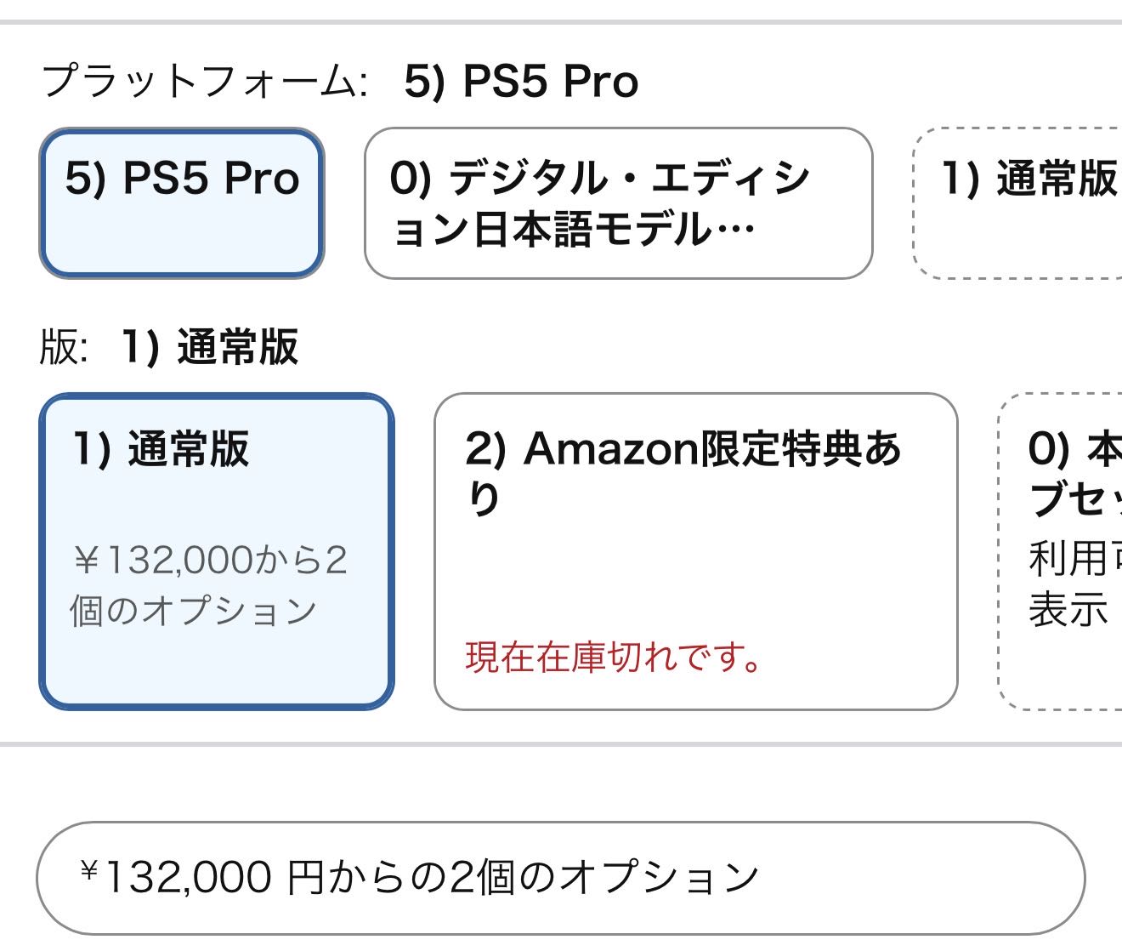This screenshot has height=951, width=1122.
Task: Click the red 現在在庫切れです。 notice
Action: tap(613, 657)
